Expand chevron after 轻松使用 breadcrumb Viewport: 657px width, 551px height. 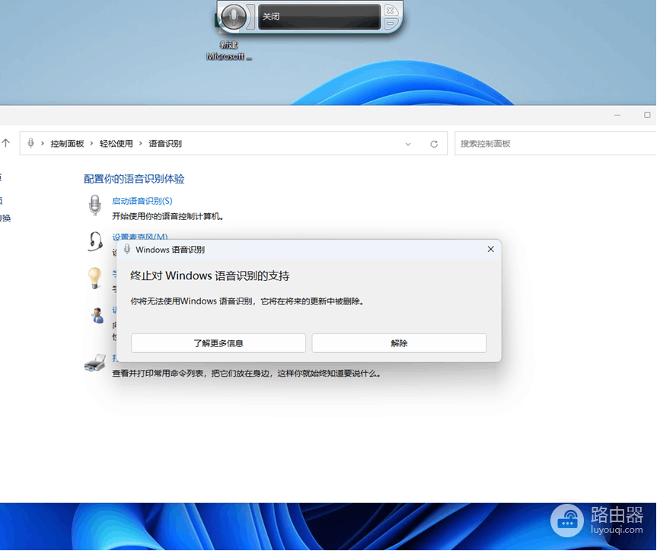[x=140, y=144]
